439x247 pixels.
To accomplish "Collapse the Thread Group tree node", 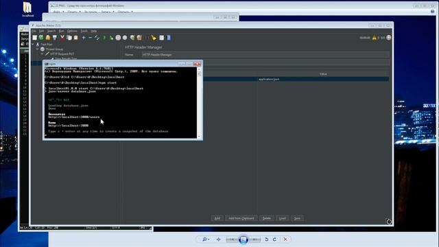I will pyautogui.click(x=38, y=49).
